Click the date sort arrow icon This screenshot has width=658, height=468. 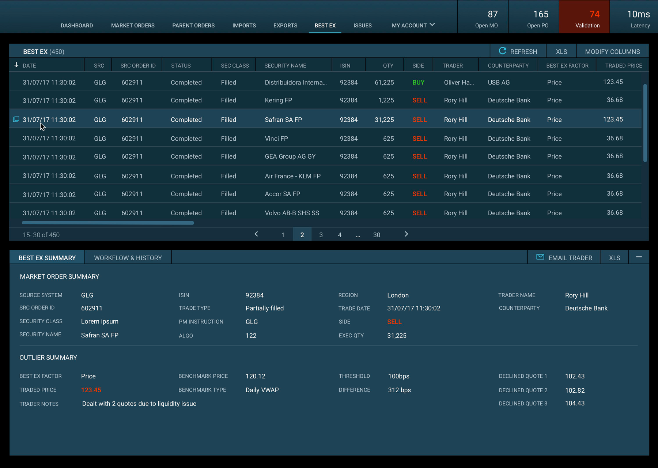click(16, 65)
